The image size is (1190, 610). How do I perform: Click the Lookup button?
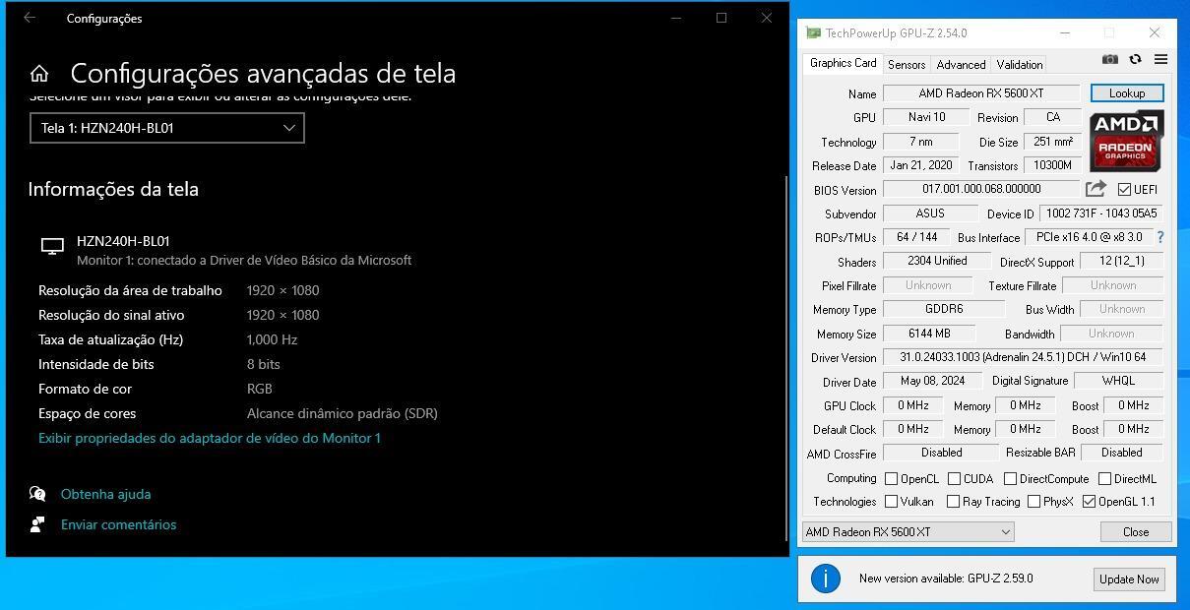point(1127,92)
